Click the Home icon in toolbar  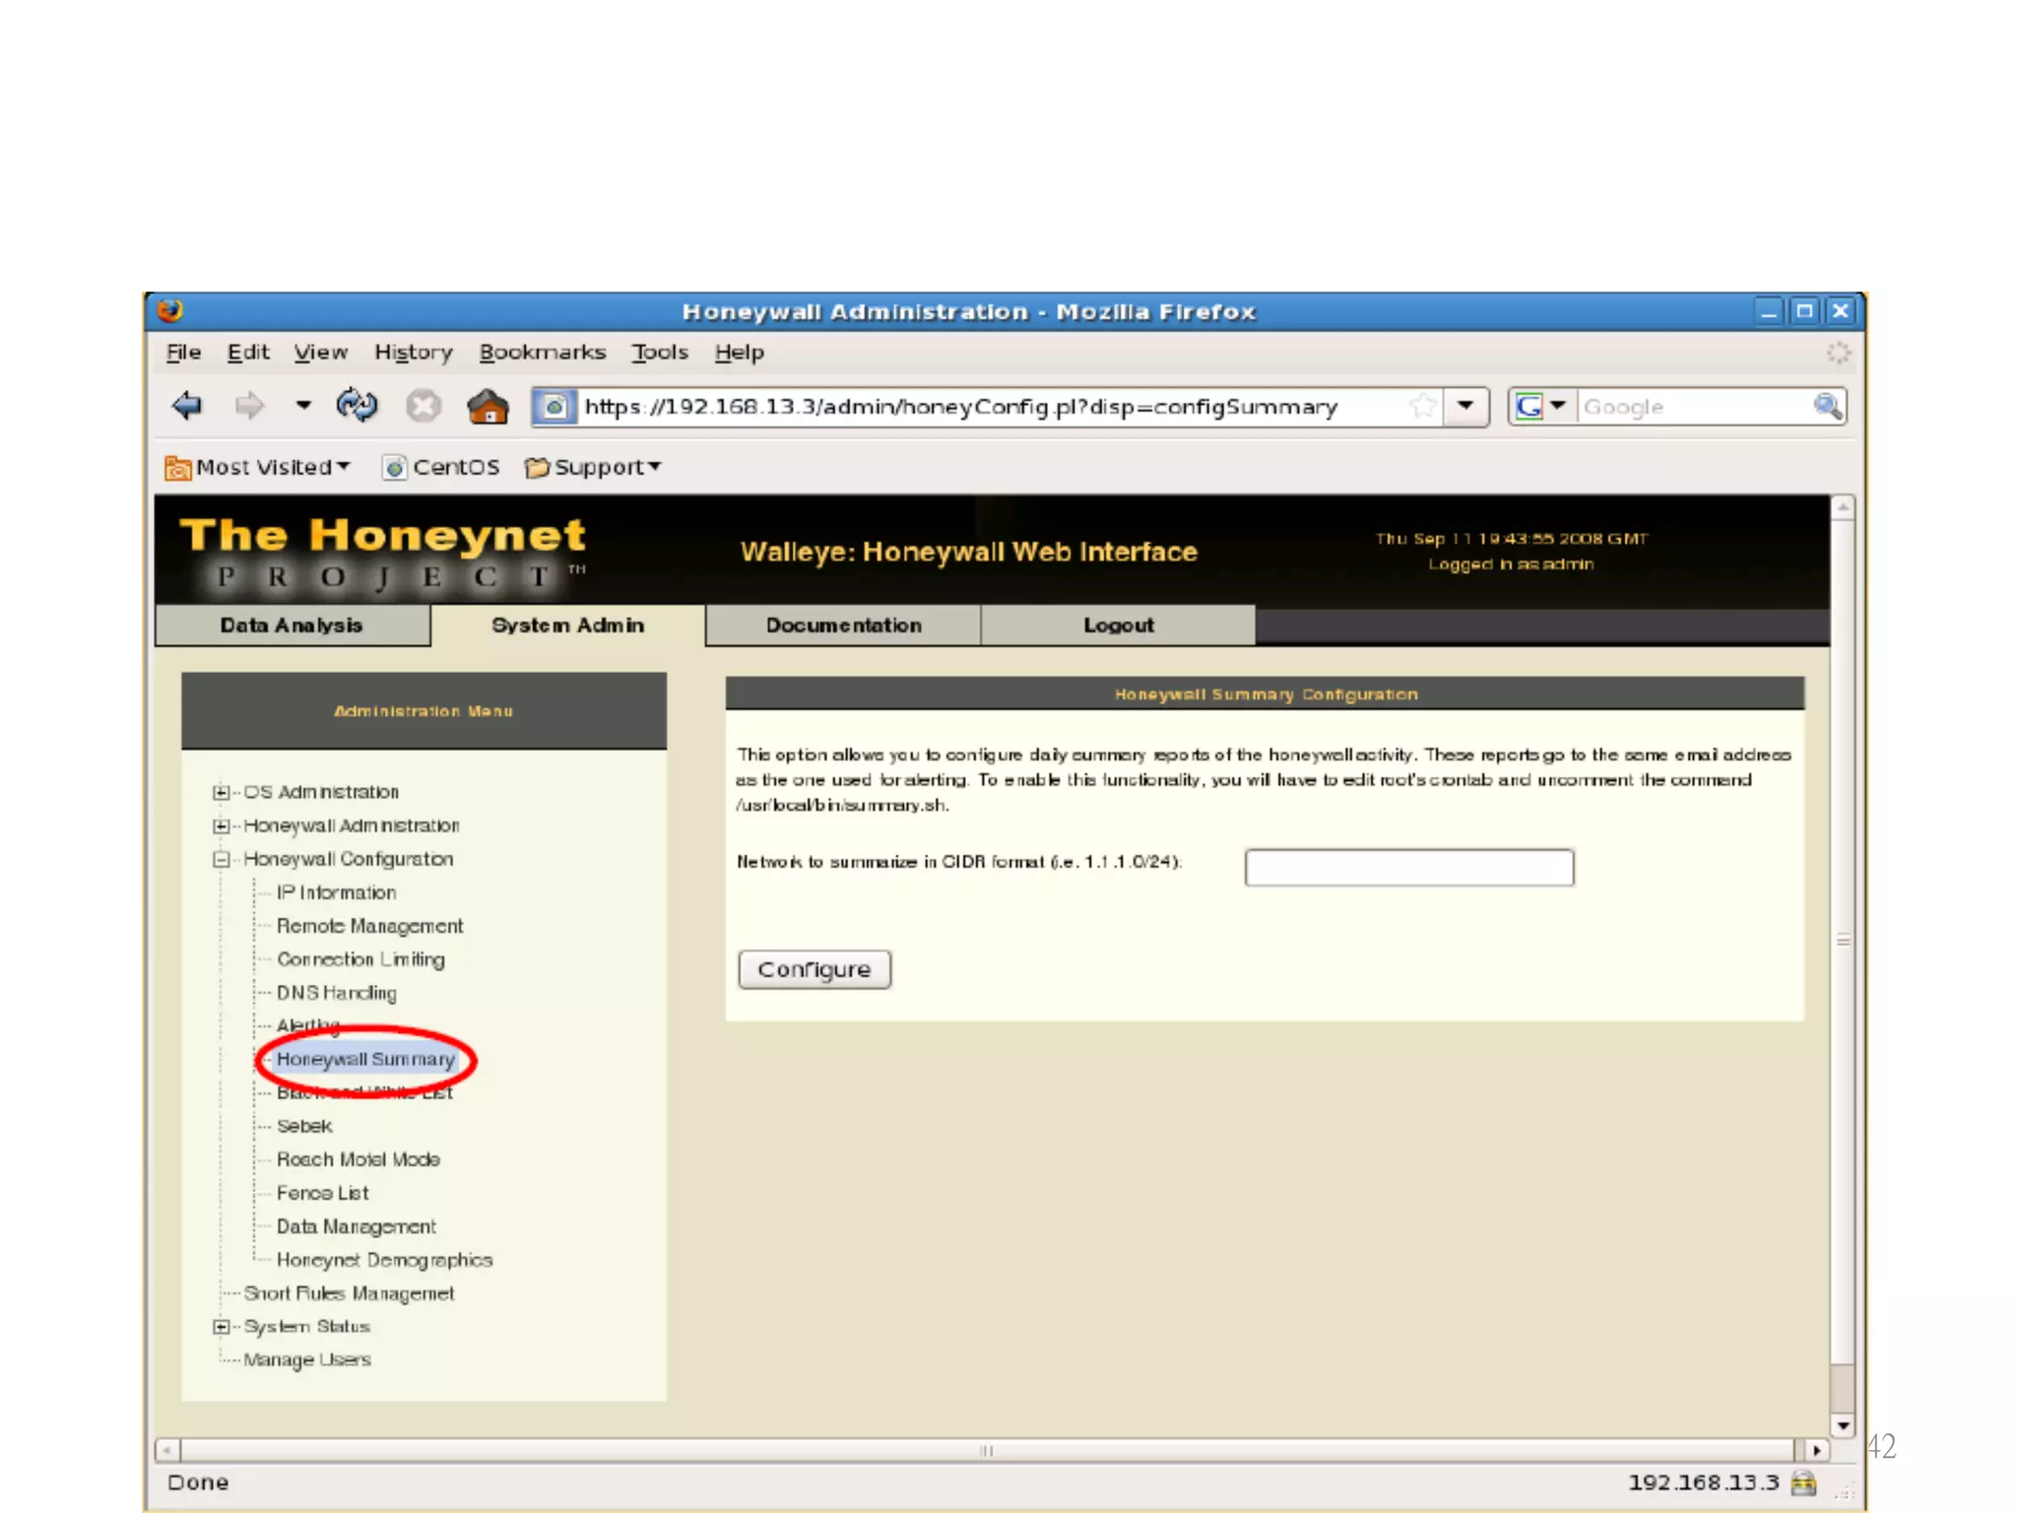pos(488,406)
